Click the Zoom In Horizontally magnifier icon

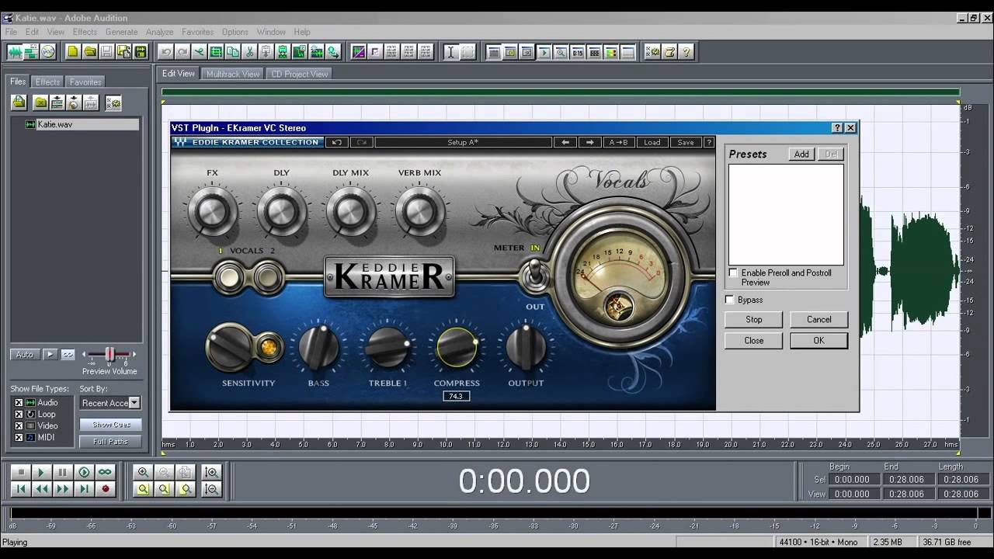[143, 472]
